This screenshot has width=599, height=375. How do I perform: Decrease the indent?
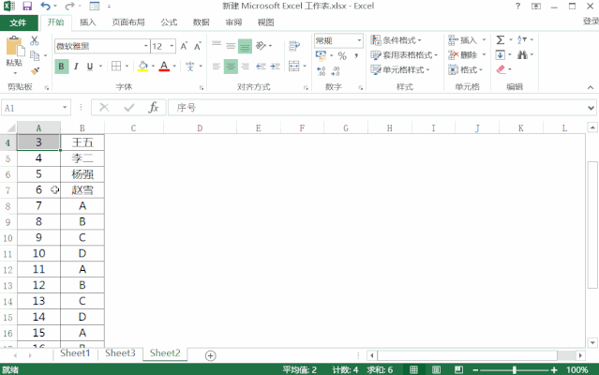pyautogui.click(x=261, y=67)
